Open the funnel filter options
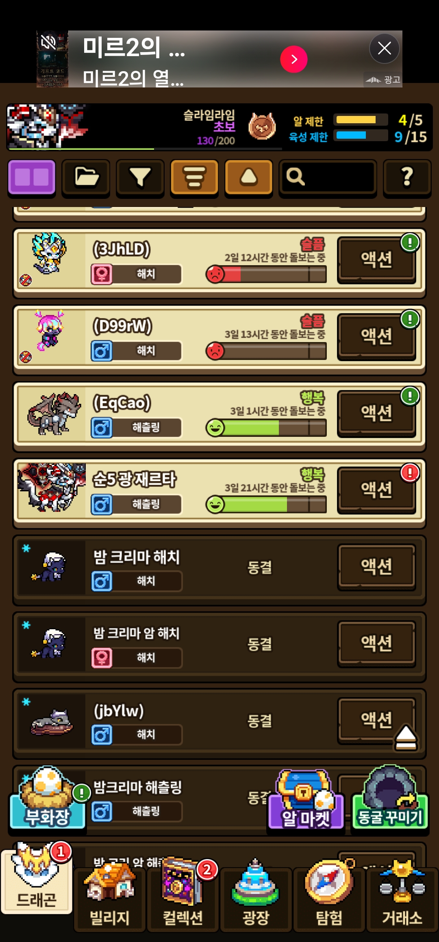 140,178
